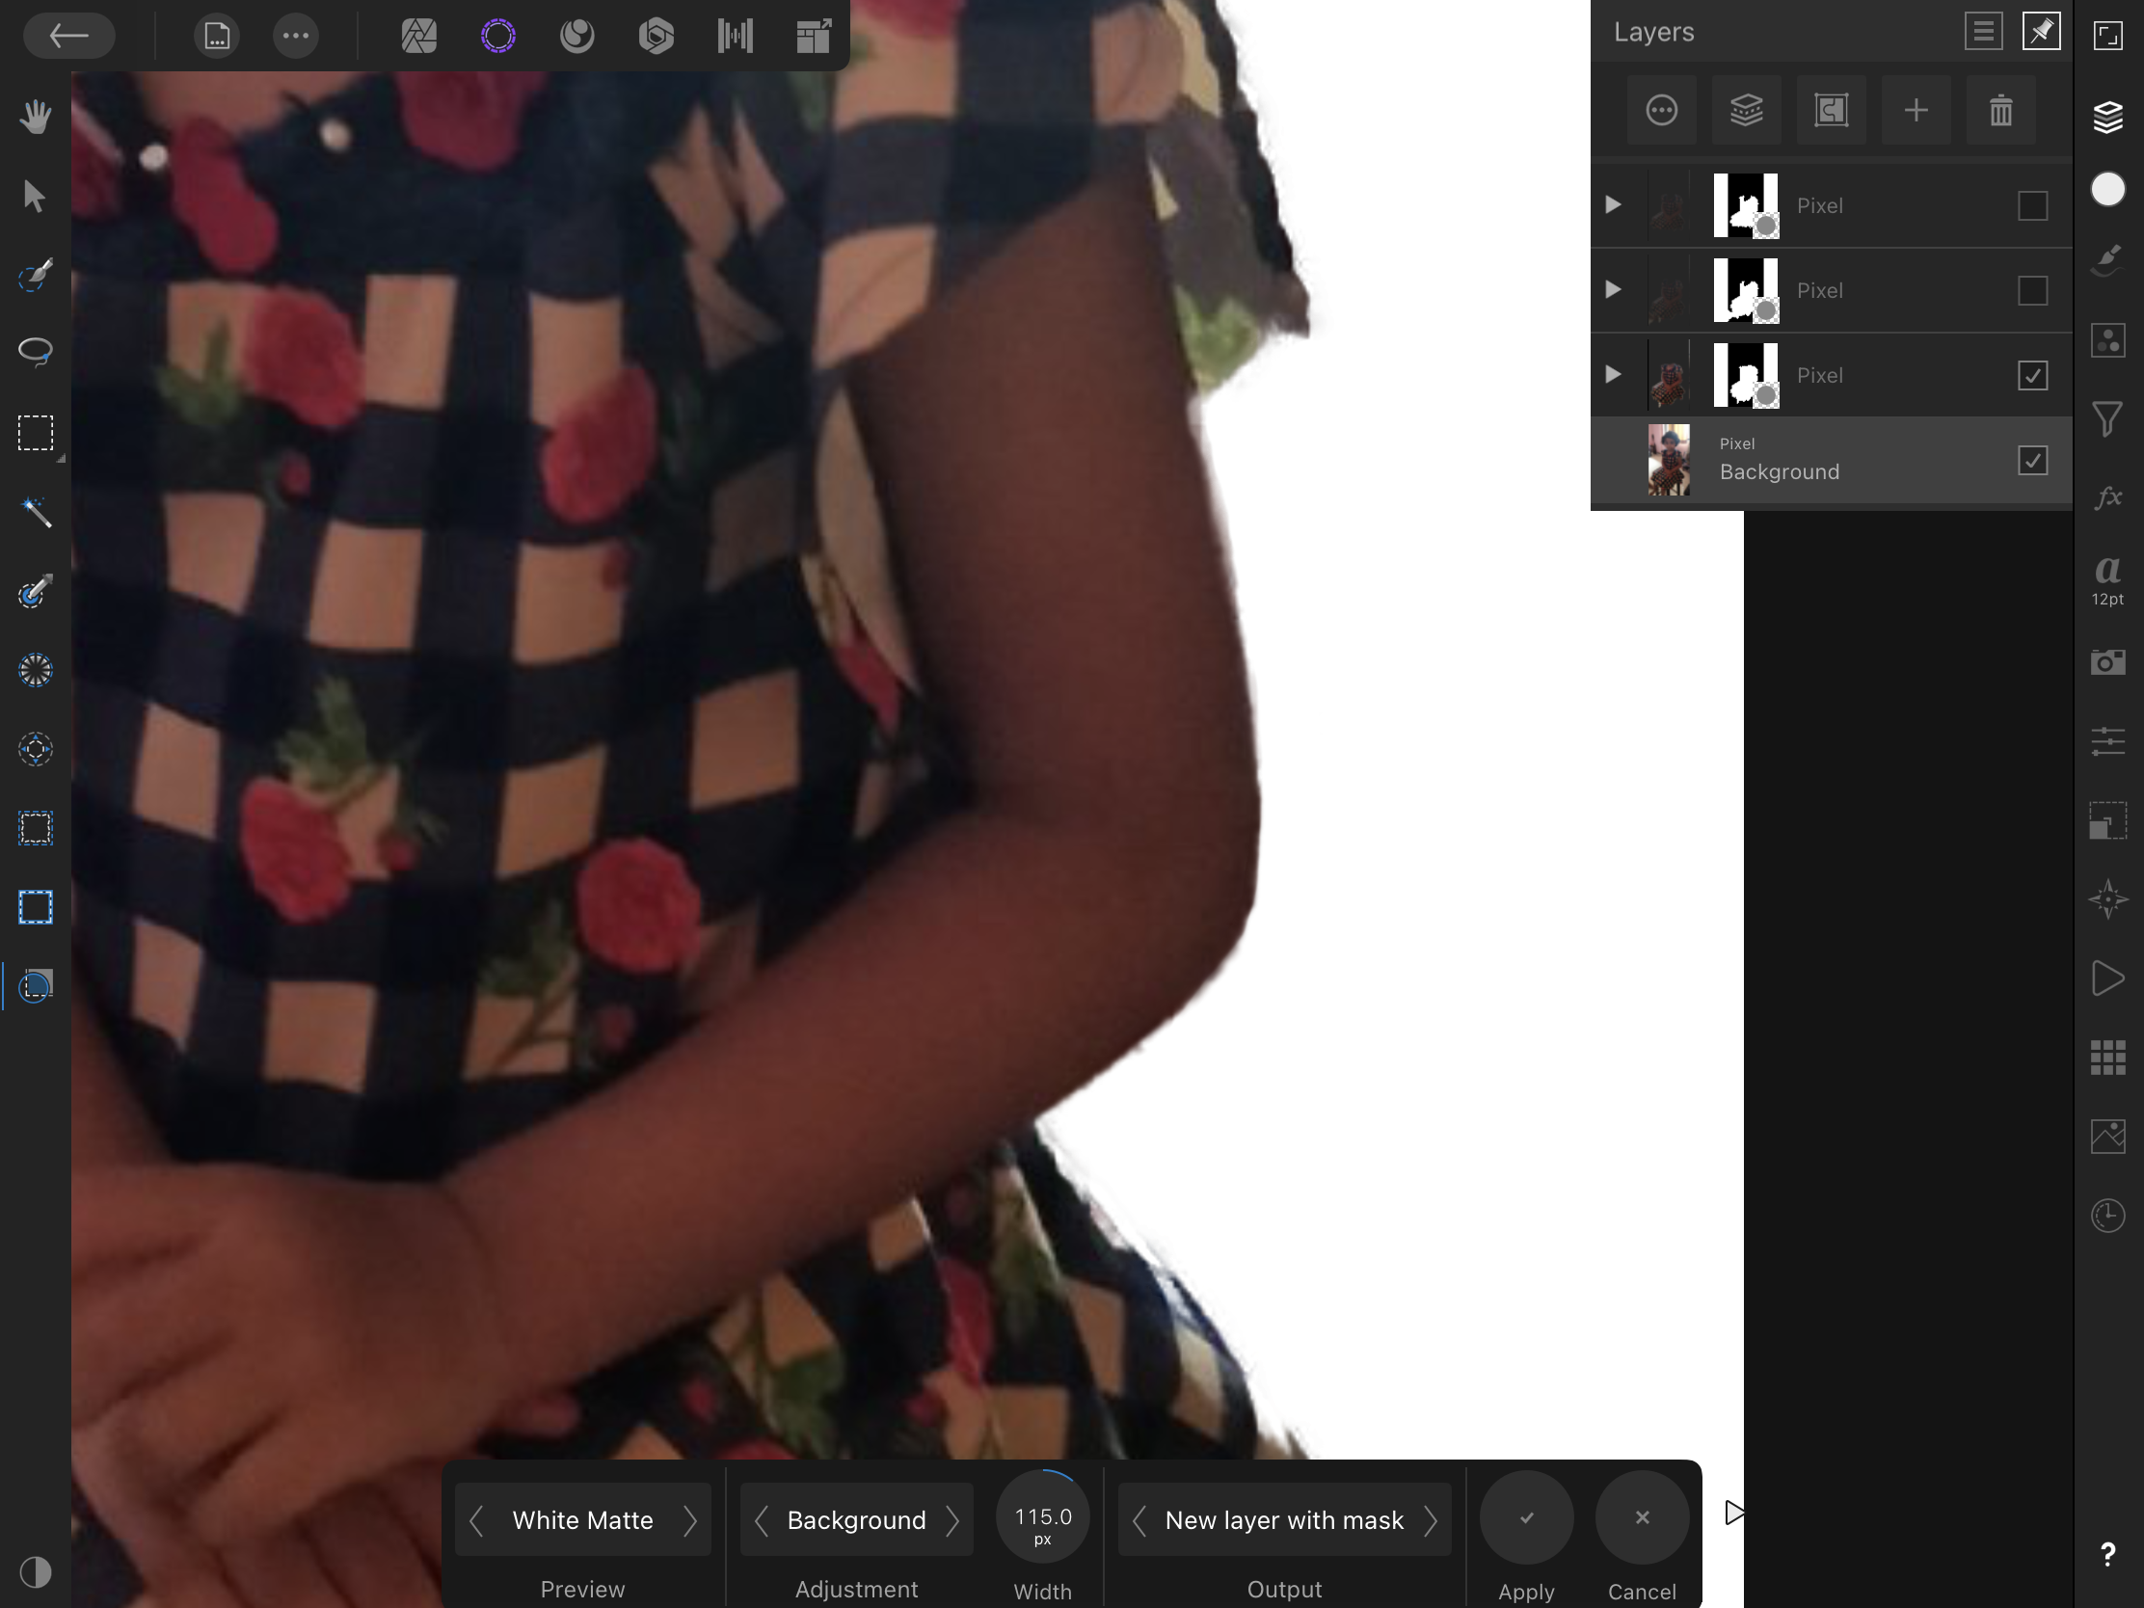
Task: Select the Grow and Shrink selection tool
Action: [x=36, y=907]
